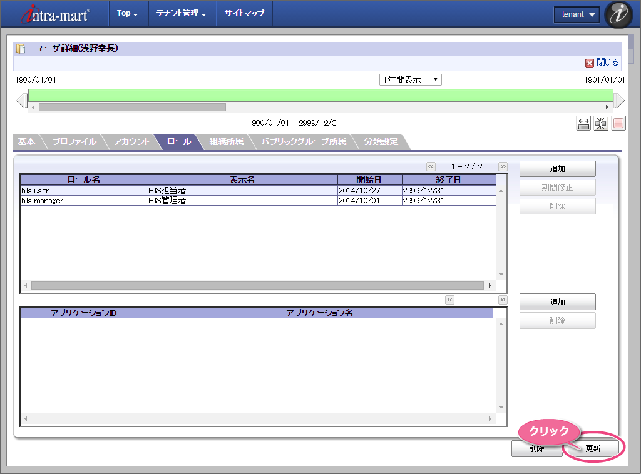This screenshot has height=474, width=641.
Task: Switch to the 基本 tab
Action: 26,142
